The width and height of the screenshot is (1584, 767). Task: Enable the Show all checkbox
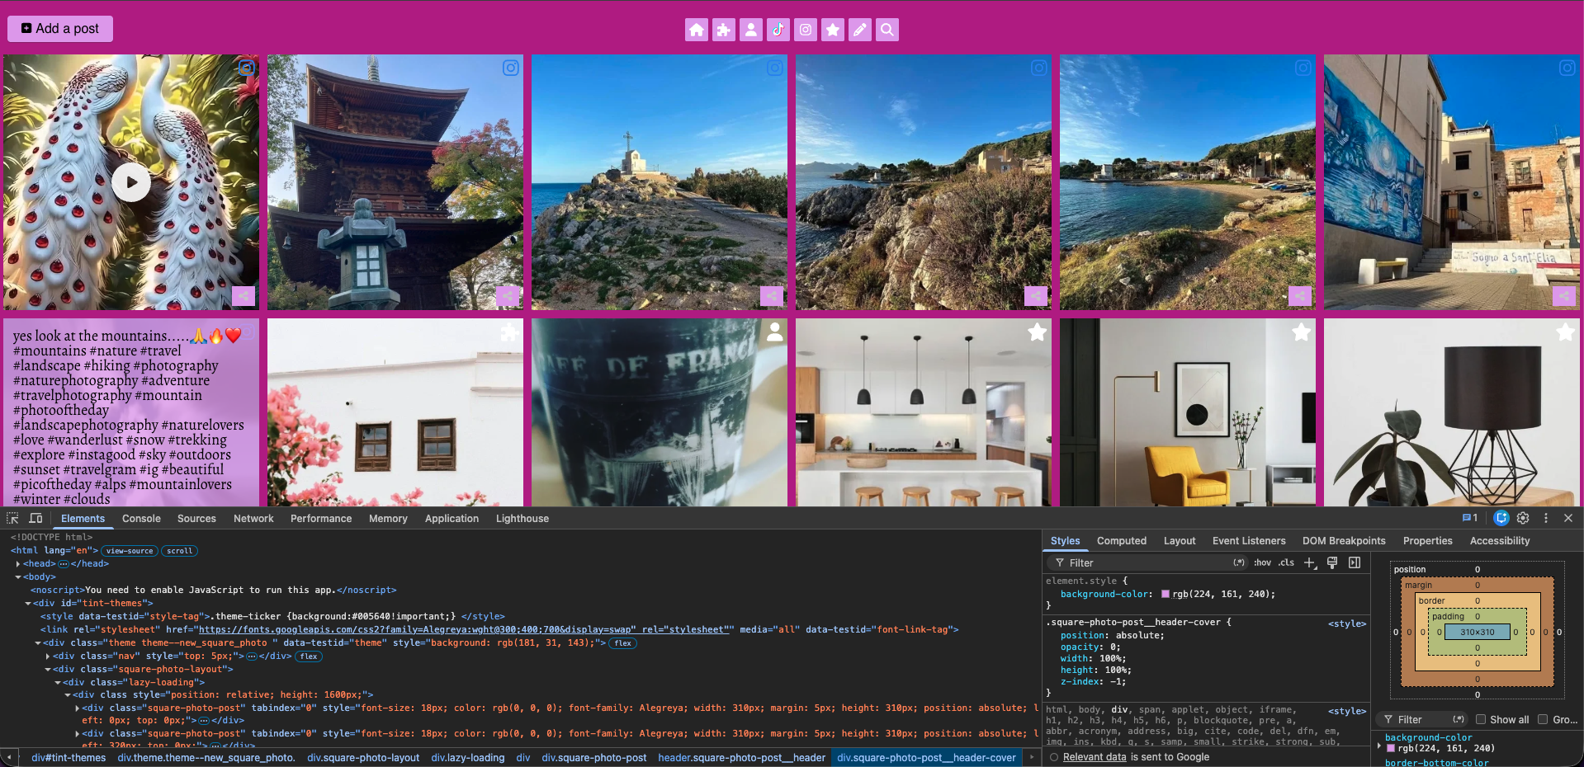pos(1481,720)
